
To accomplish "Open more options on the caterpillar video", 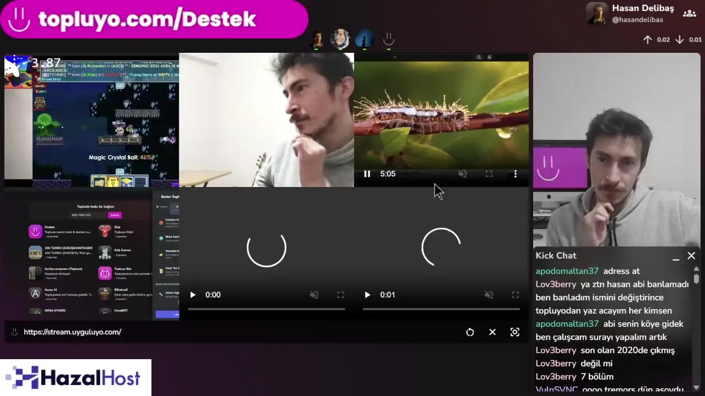I will click(516, 174).
